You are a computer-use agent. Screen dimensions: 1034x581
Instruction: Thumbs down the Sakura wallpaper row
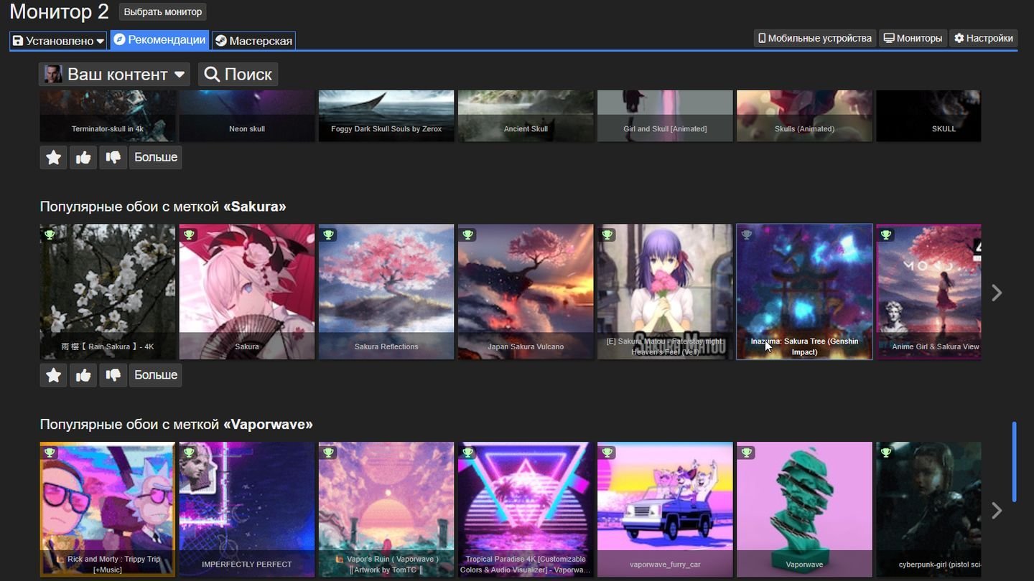113,375
